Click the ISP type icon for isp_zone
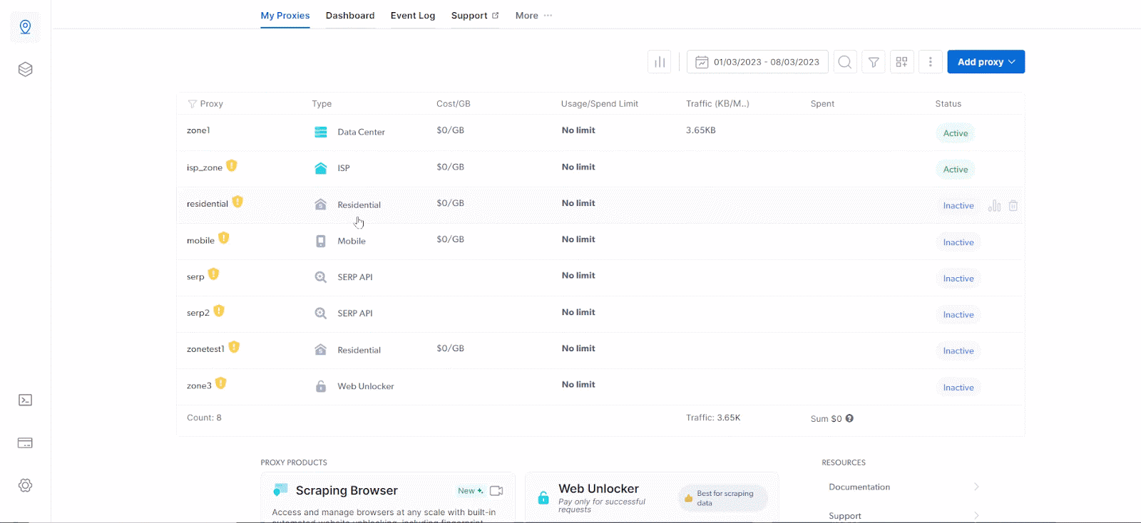1141x523 pixels. coord(321,168)
